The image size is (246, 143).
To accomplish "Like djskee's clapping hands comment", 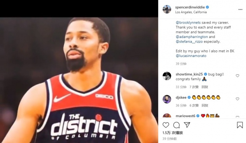I will click(x=237, y=99).
